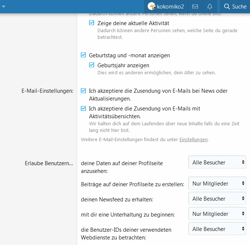The height and width of the screenshot is (245, 250).
Task: Open the inbox envelope icon
Action: point(195,7)
